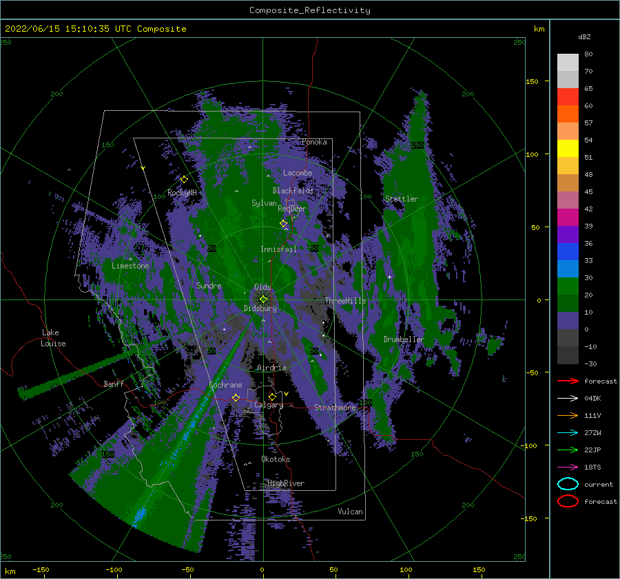This screenshot has height=579, width=620.
Task: Click the white 04DK arrow icon
Action: (x=568, y=398)
